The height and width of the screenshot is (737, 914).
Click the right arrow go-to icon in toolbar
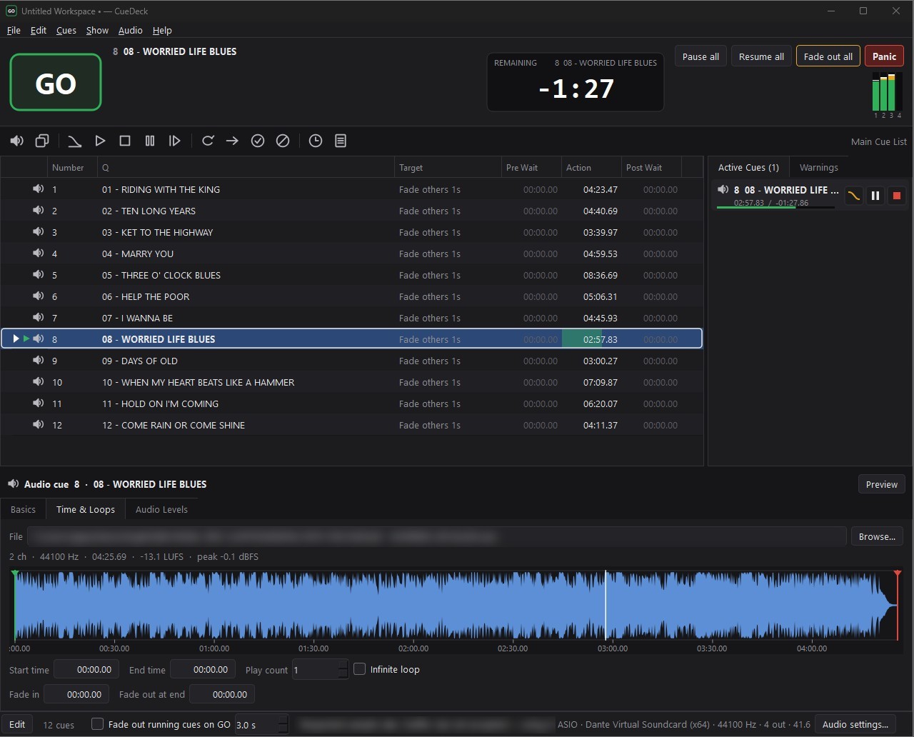tap(232, 141)
